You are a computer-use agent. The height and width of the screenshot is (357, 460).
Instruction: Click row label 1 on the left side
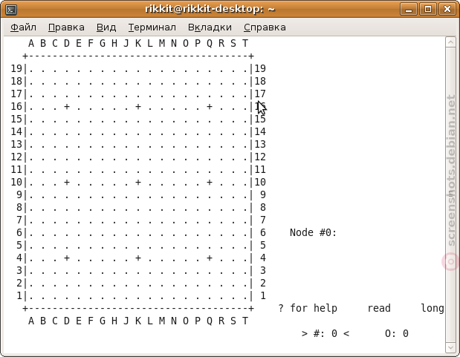point(19,295)
